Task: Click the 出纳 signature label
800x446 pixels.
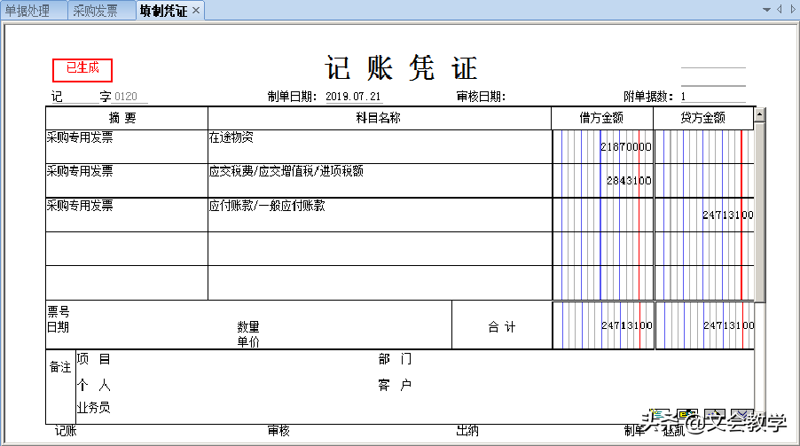Action: [467, 431]
